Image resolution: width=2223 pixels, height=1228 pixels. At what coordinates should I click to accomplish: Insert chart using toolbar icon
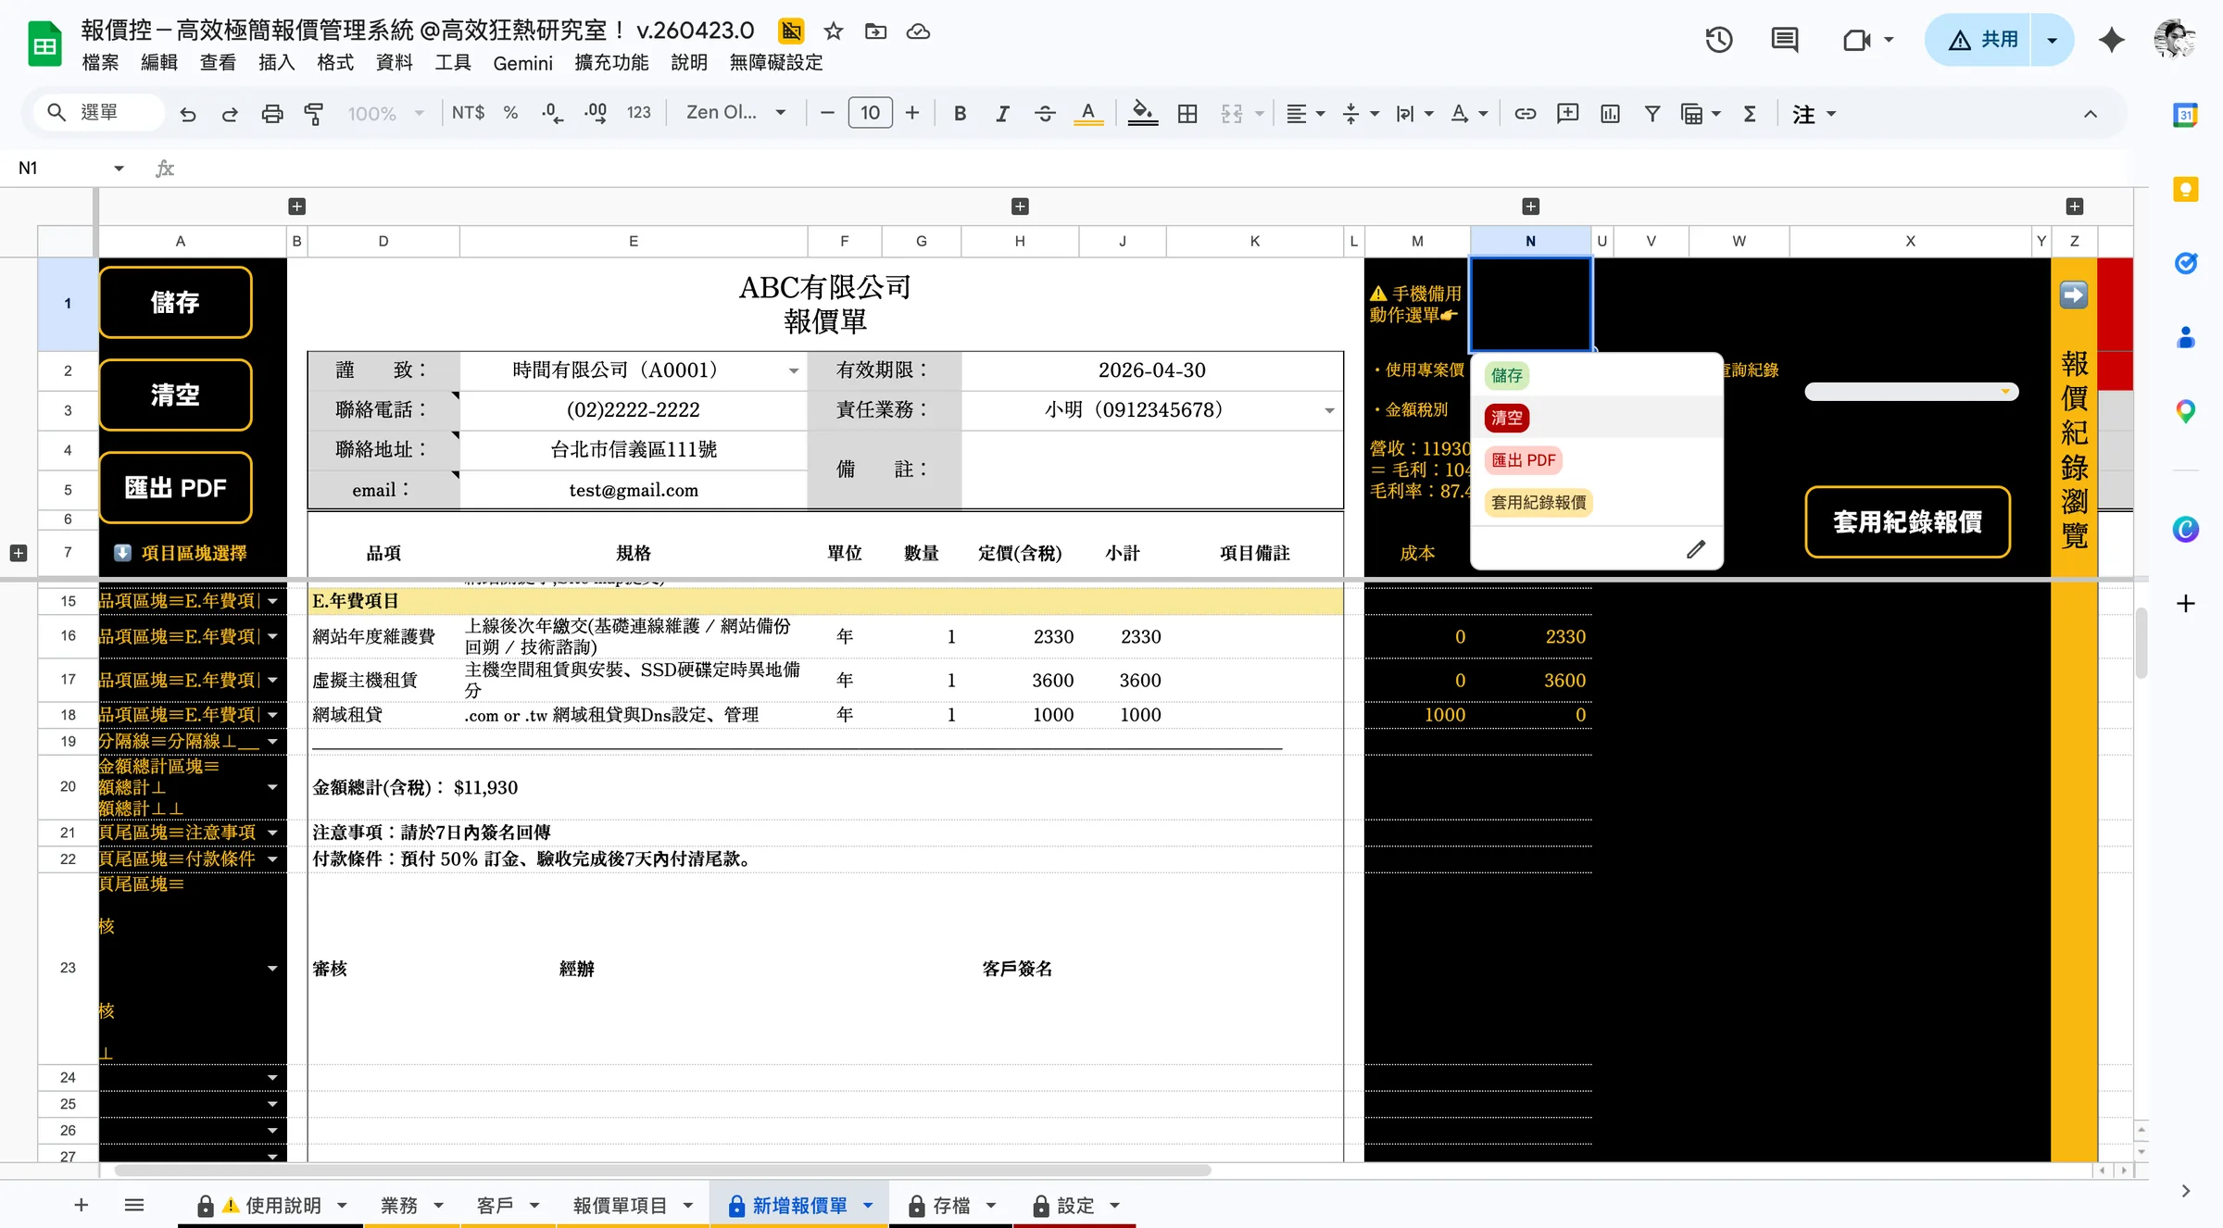click(x=1610, y=113)
